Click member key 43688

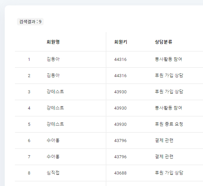point(120,173)
